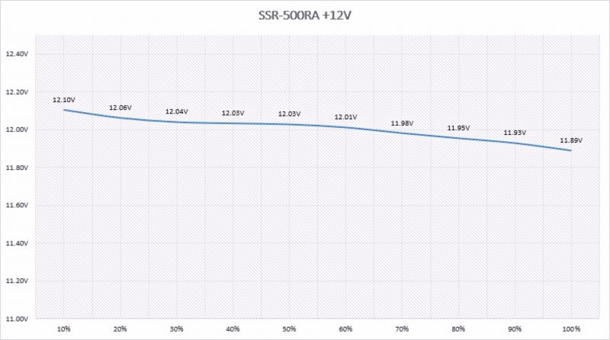610x340 pixels.
Task: Click the 70% x-axis label
Action: point(403,329)
